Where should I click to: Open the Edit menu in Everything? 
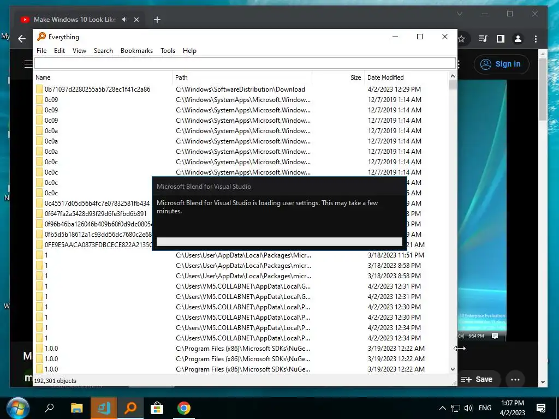(x=59, y=51)
